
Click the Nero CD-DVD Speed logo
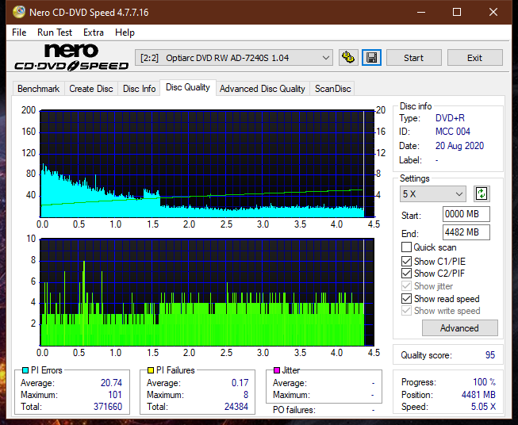(71, 58)
